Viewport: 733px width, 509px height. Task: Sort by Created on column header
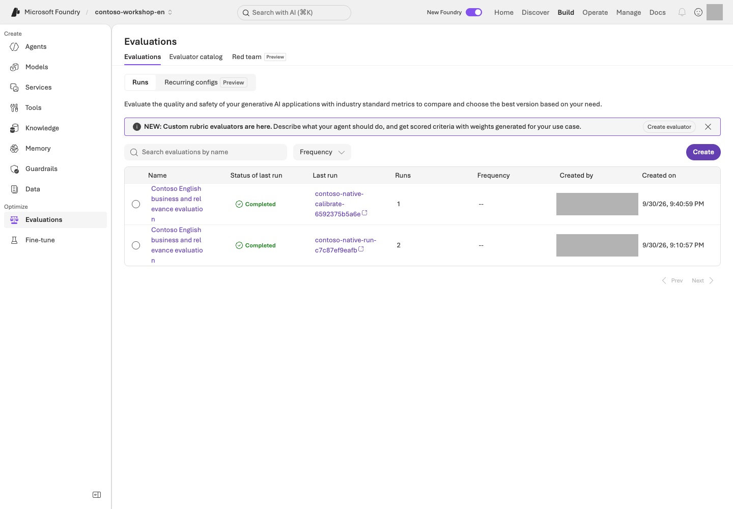tap(659, 176)
